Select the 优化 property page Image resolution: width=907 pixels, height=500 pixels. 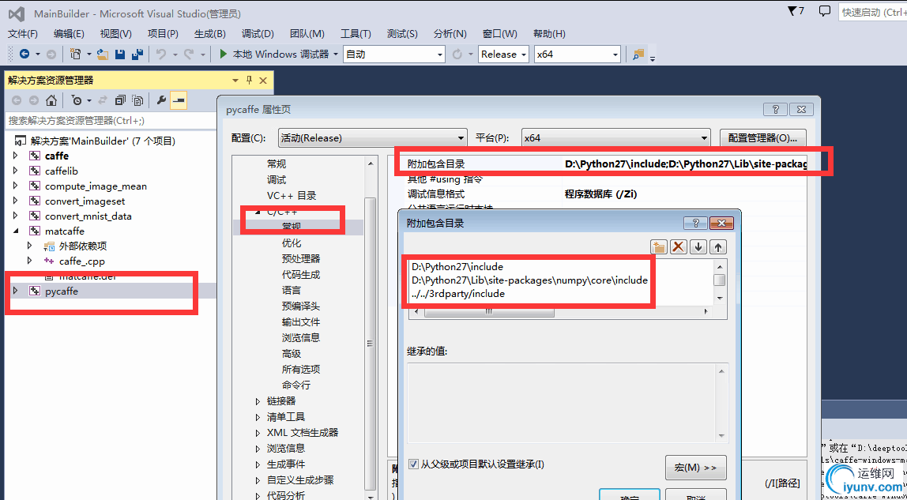292,242
